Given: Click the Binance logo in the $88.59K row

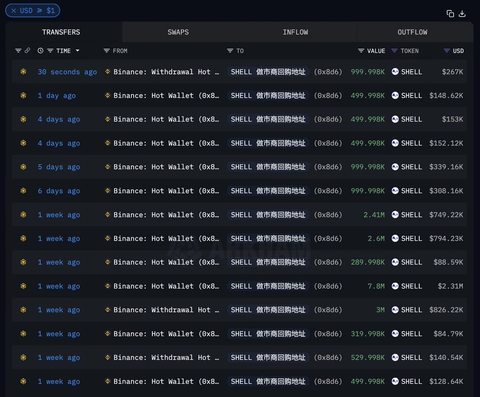Looking at the screenshot, I should click(x=107, y=262).
